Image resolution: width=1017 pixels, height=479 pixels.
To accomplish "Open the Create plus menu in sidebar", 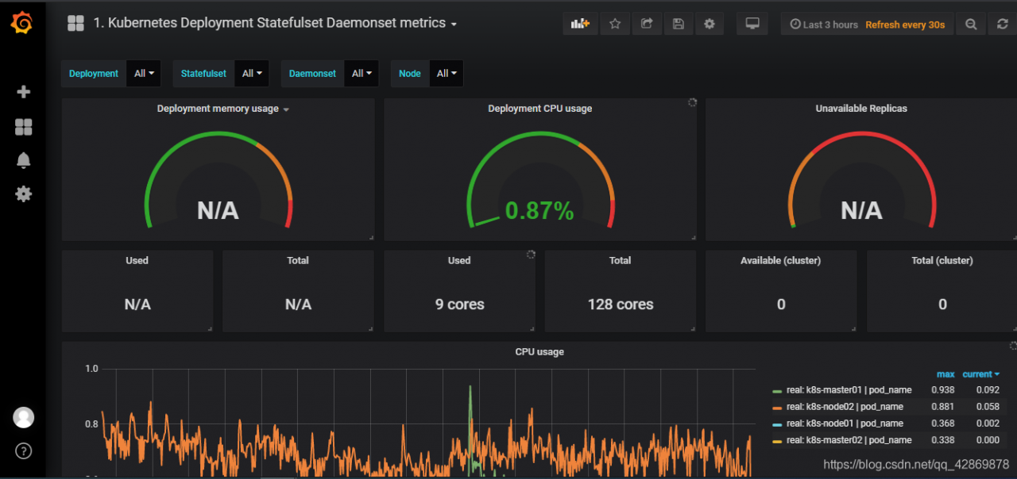I will (23, 92).
